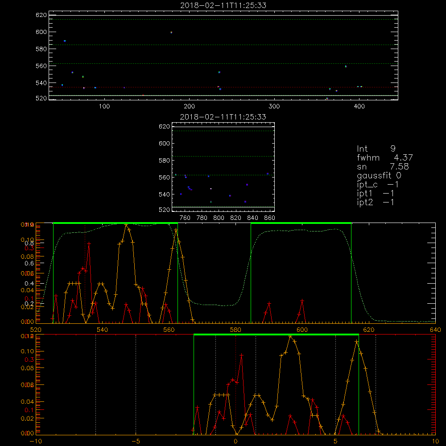
Task: Click the small red peak near 600 in spectrum plot
Action: (x=302, y=301)
